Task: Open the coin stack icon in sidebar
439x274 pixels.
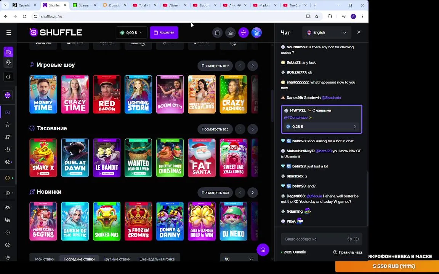Action: point(8,220)
